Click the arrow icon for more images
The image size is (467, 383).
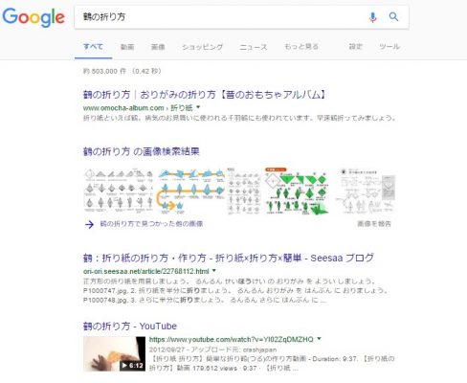pyautogui.click(x=89, y=224)
